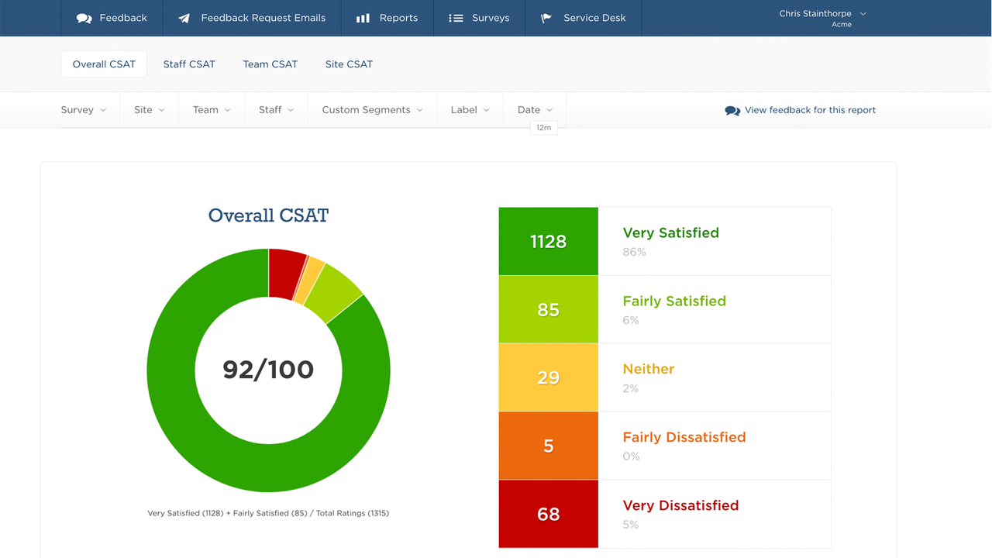Open the Reports bar chart icon
The height and width of the screenshot is (558, 992).
tap(363, 17)
